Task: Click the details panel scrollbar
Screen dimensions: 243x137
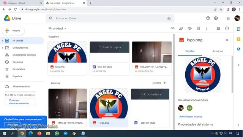Action: pyautogui.click(x=232, y=75)
